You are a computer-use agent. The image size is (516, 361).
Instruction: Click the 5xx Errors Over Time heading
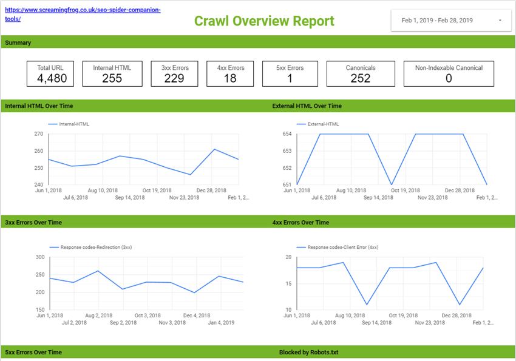click(x=33, y=353)
